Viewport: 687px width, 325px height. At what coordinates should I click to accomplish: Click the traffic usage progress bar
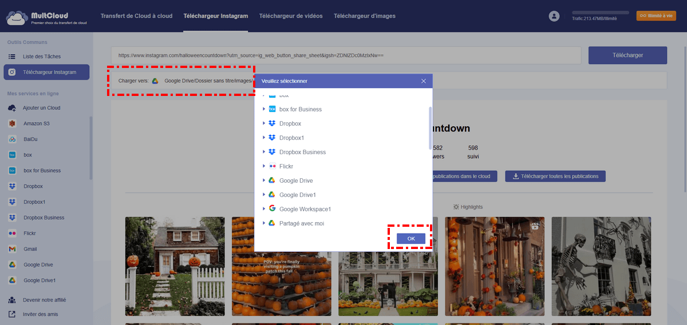tap(601, 12)
